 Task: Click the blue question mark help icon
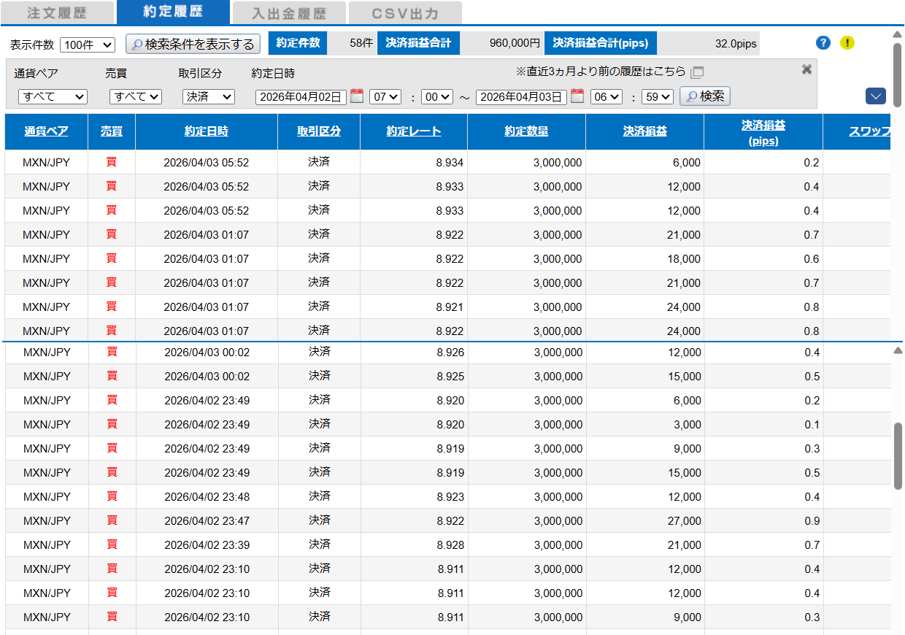click(x=823, y=43)
